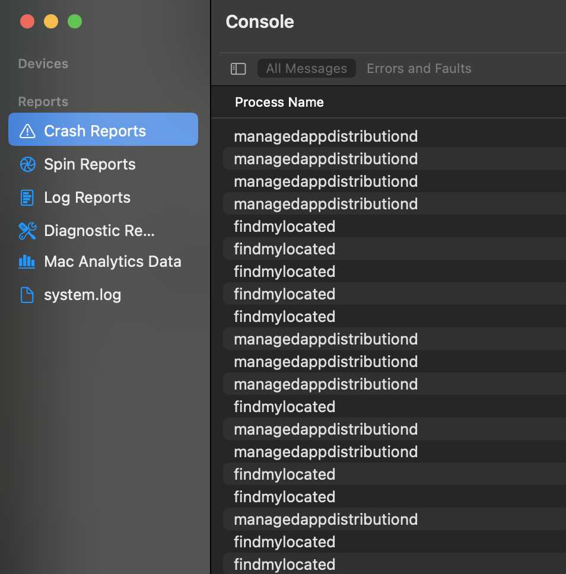
Task: Select the first findmylocated row
Action: point(395,227)
